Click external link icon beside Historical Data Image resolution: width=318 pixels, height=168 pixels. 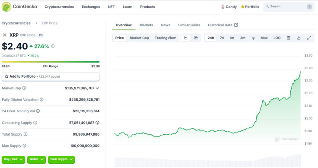(x=236, y=25)
